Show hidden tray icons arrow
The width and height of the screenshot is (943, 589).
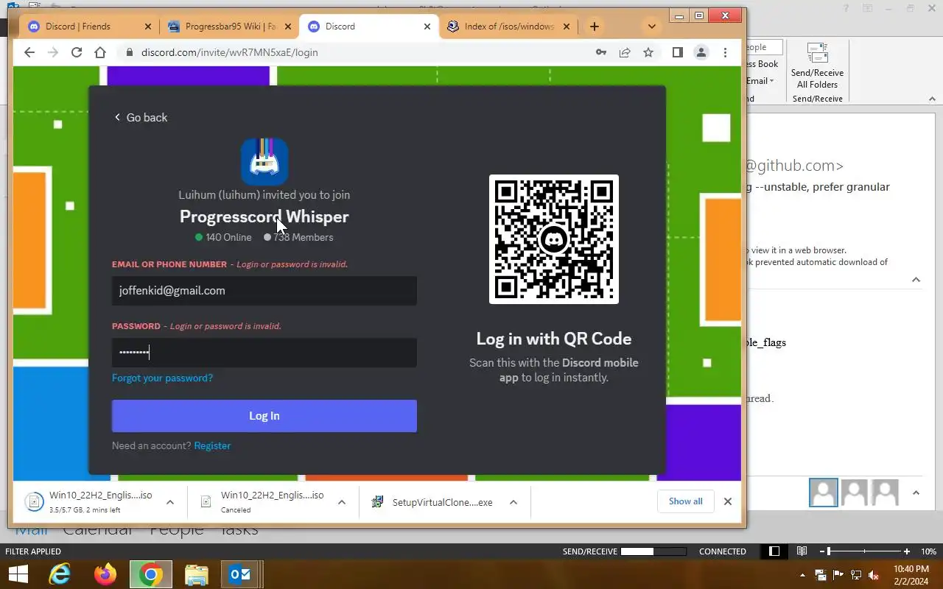tap(802, 575)
